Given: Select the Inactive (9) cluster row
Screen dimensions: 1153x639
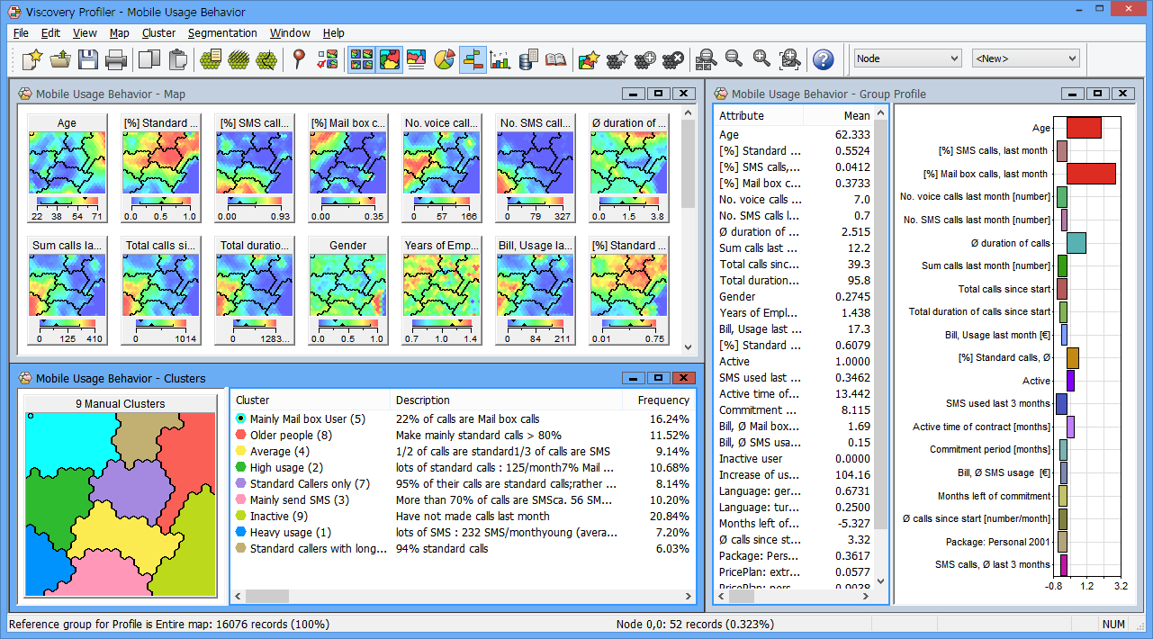Looking at the screenshot, I should [279, 517].
